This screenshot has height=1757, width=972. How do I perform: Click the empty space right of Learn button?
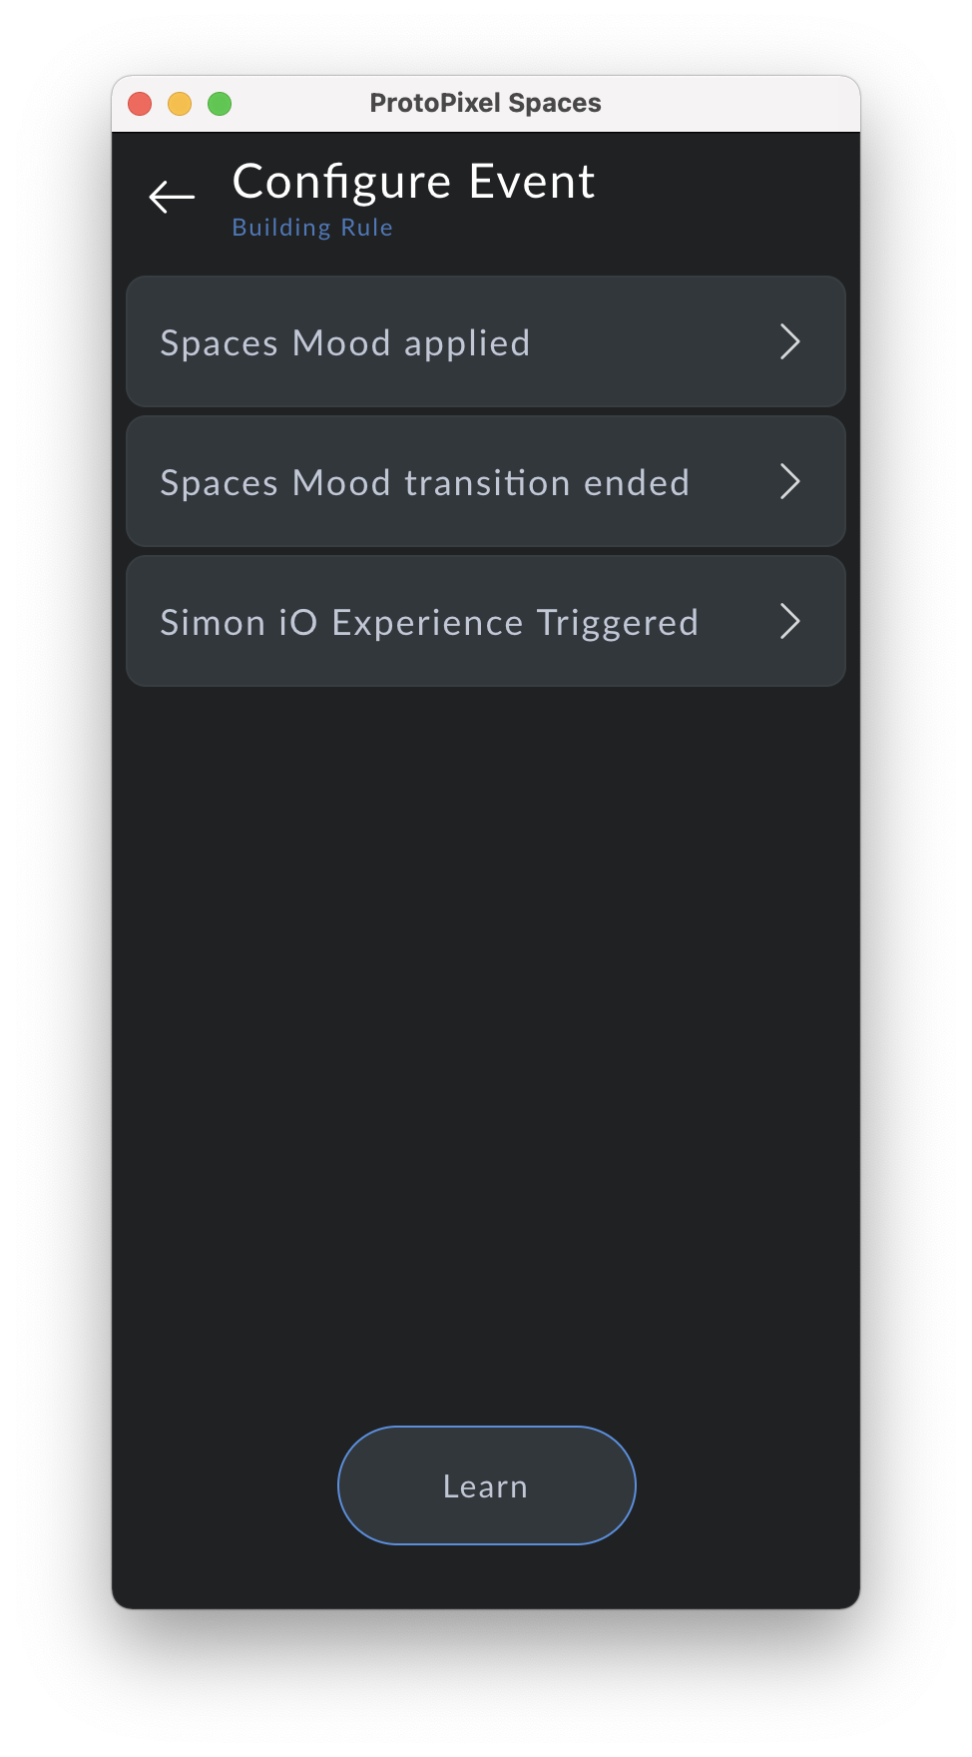748,1485
